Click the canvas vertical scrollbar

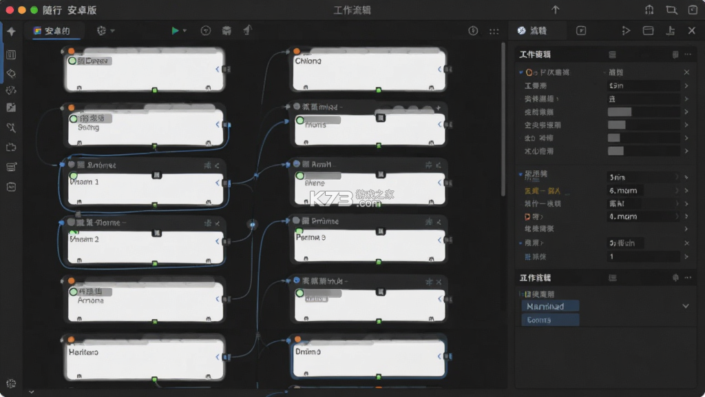pyautogui.click(x=503, y=119)
